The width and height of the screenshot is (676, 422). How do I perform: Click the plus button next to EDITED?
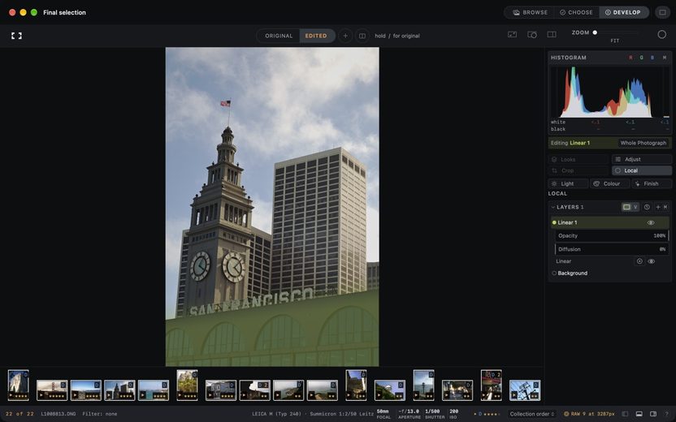345,36
